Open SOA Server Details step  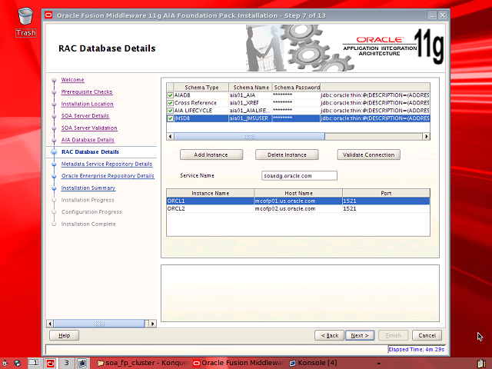85,116
